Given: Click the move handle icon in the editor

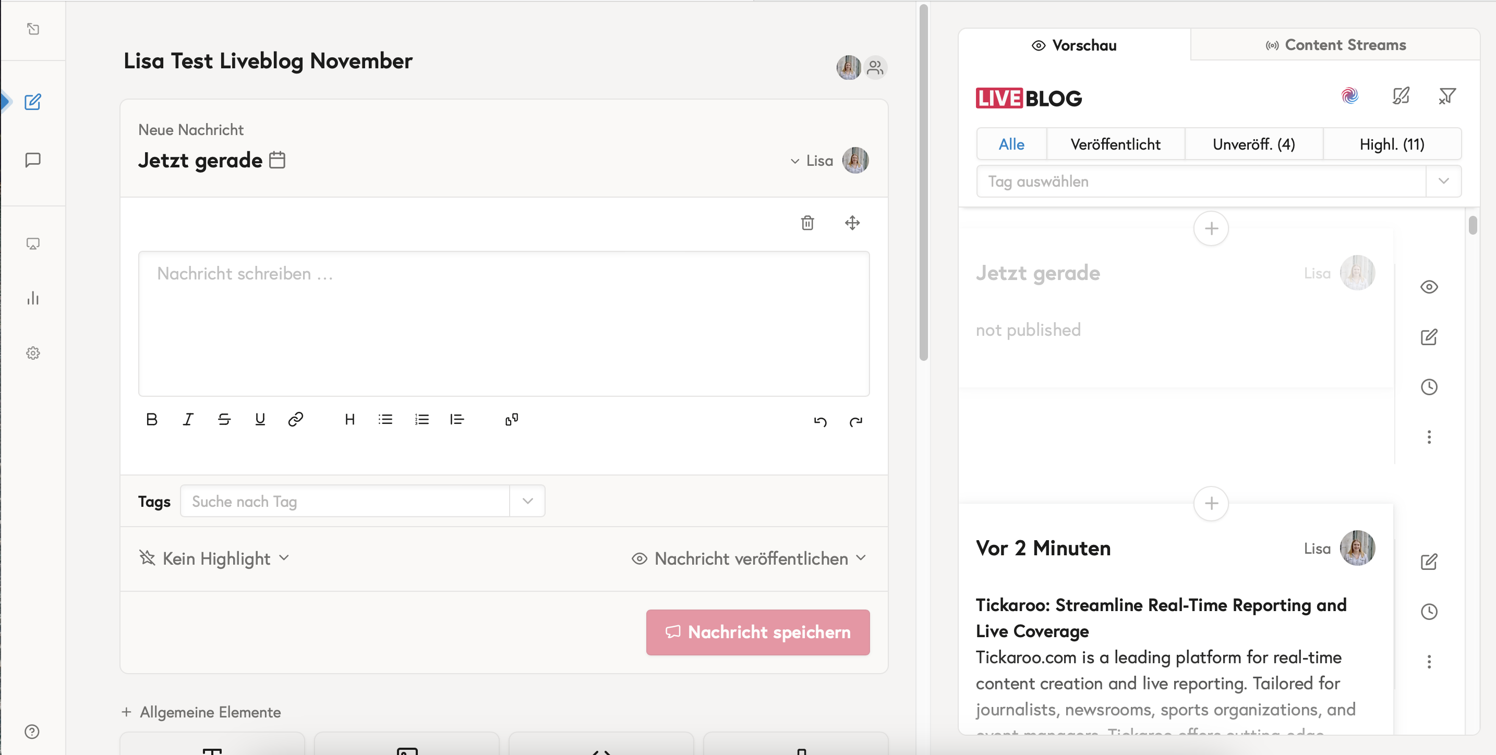Looking at the screenshot, I should pyautogui.click(x=852, y=223).
